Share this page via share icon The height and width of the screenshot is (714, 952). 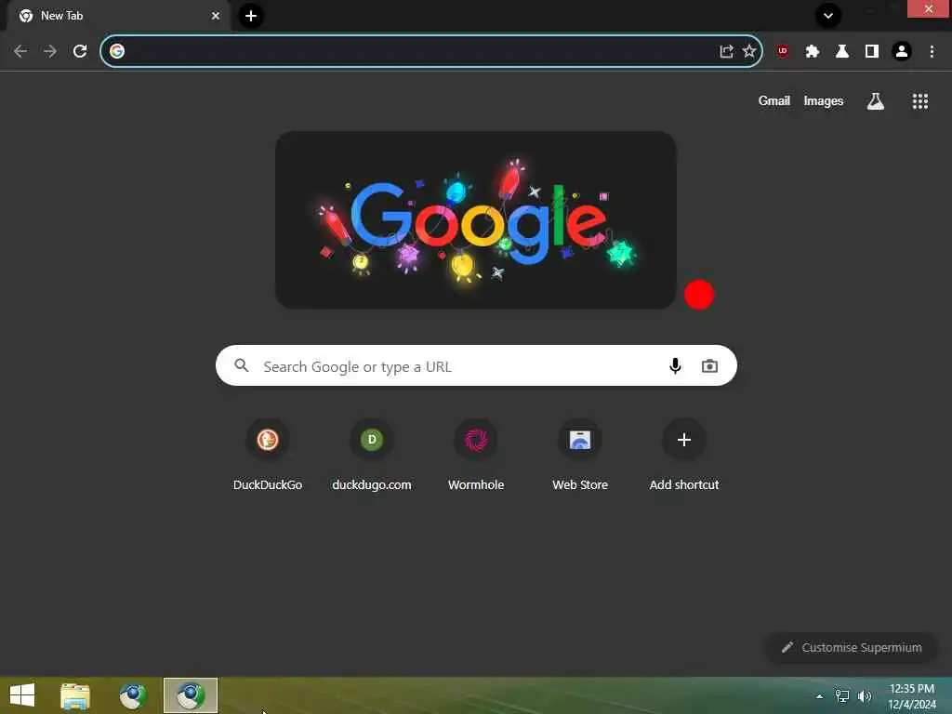pos(726,51)
